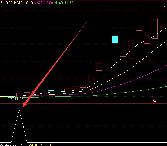This screenshot has width=167, height=146.
Task: Click the volume MA10: 81623.19 label
Action: 41,145
